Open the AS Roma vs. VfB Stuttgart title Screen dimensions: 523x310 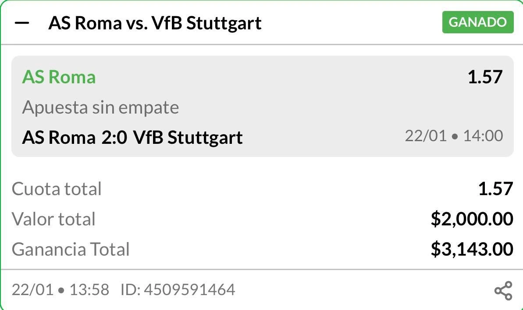pyautogui.click(x=155, y=23)
